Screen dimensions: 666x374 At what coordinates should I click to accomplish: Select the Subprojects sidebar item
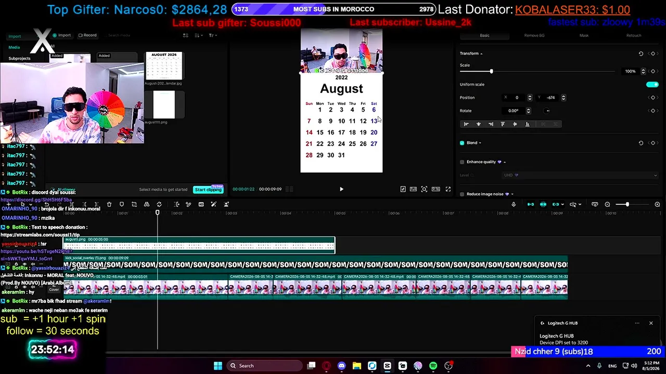(x=19, y=58)
